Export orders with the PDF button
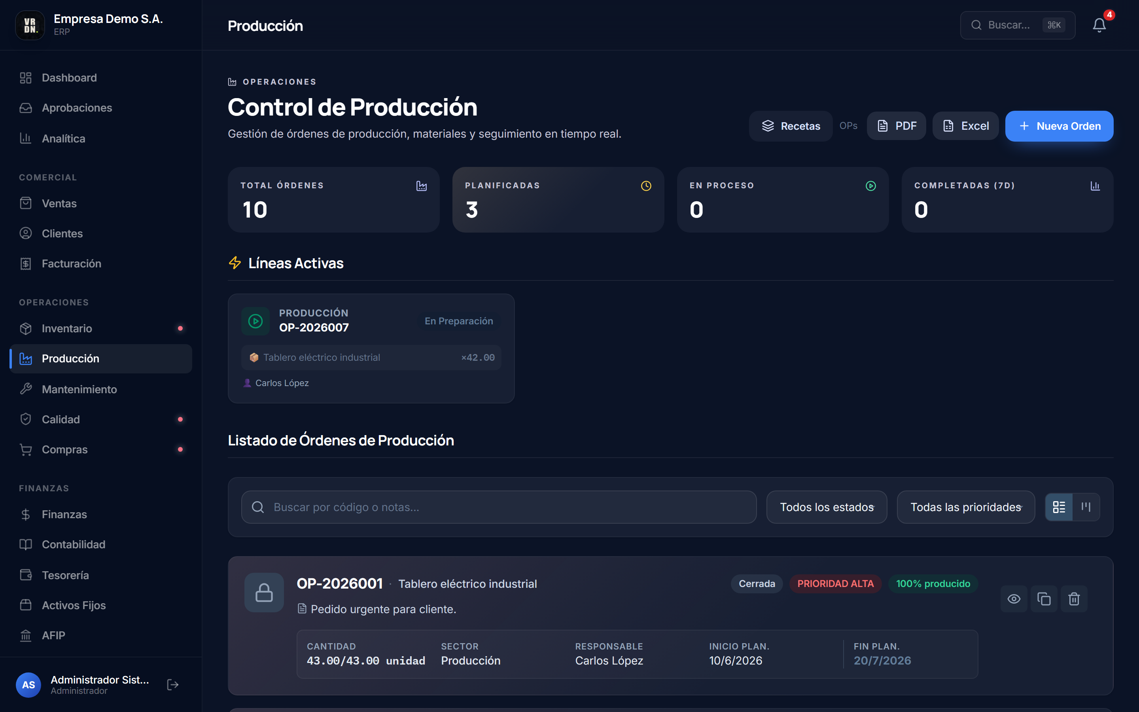The image size is (1139, 712). [x=896, y=126]
